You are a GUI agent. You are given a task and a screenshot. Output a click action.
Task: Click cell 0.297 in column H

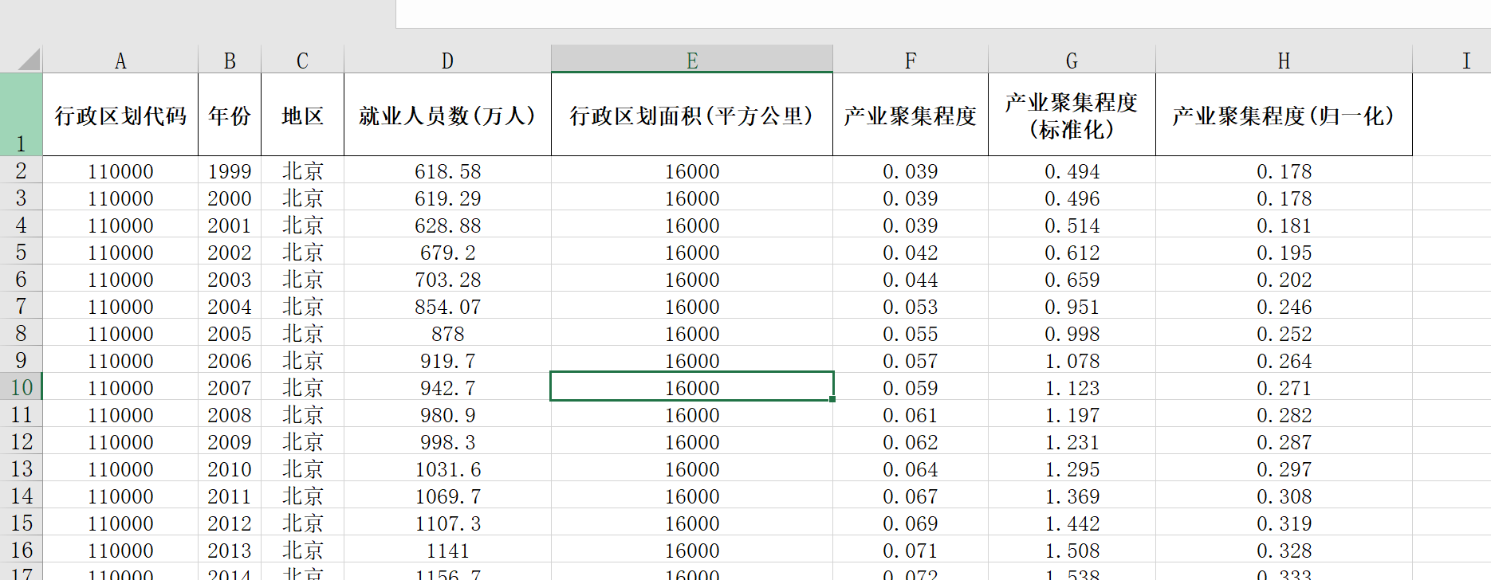pyautogui.click(x=1284, y=468)
